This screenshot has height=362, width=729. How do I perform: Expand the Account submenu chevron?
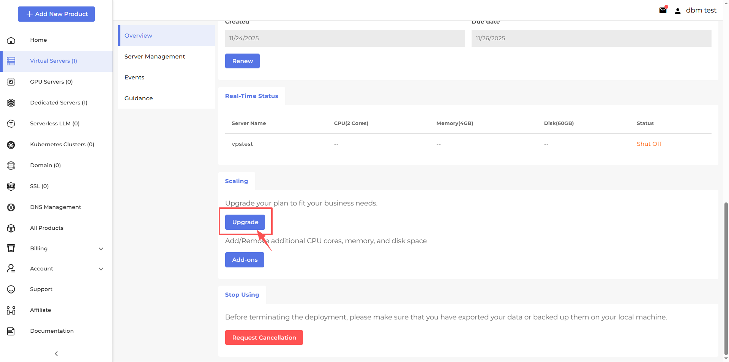click(x=101, y=269)
